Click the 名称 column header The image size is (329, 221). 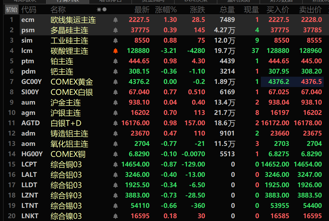(58, 10)
